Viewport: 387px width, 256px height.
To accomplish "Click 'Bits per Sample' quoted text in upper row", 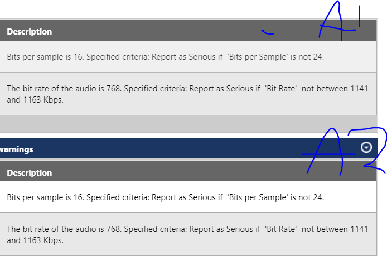I will click(258, 57).
